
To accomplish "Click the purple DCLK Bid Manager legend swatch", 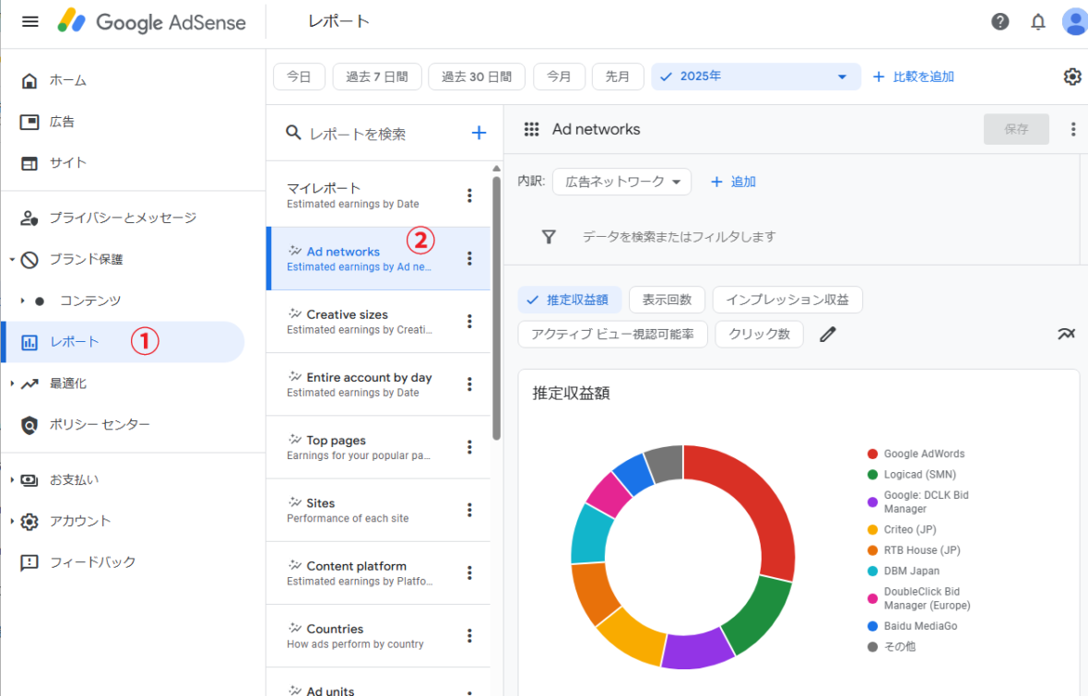I will pos(872,501).
